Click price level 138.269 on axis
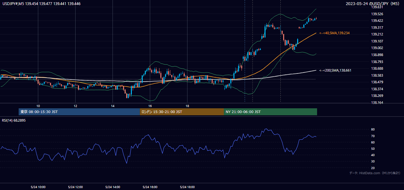Screen dimensions: 404x190 (377, 96)
